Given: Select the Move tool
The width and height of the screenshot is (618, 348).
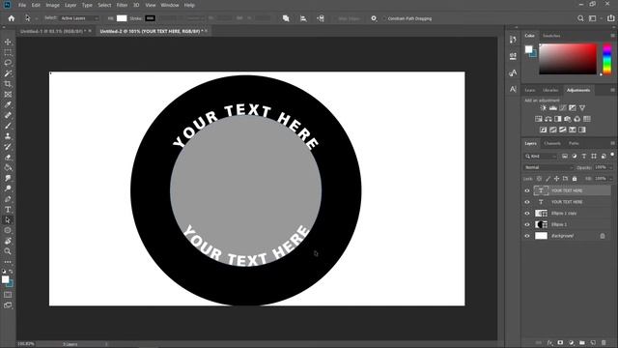Looking at the screenshot, I should 8,42.
